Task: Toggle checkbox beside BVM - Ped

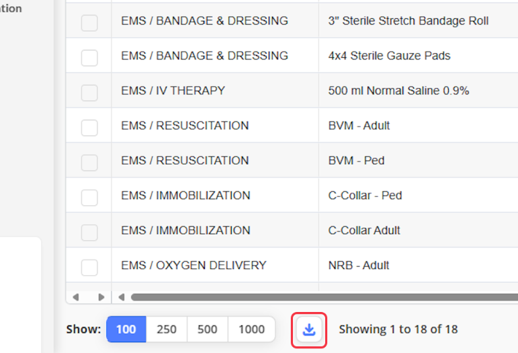Action: pos(89,162)
